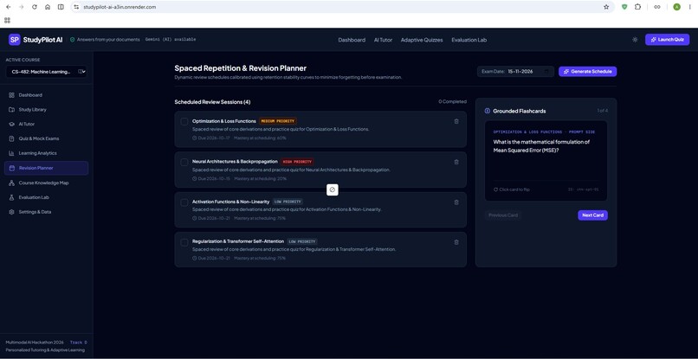Open Adaptive Quizzes in the top navigation
The image size is (698, 359).
(x=422, y=40)
